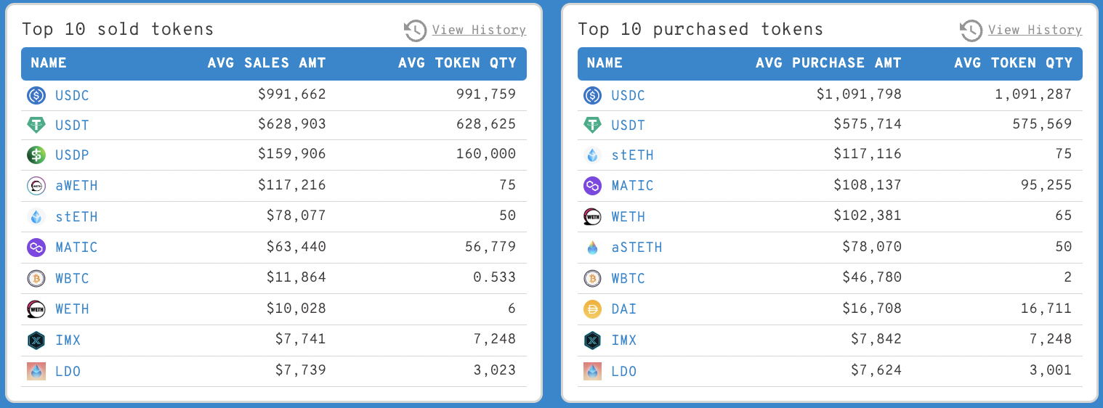Open WBTC link in sold tokens table

tap(72, 279)
